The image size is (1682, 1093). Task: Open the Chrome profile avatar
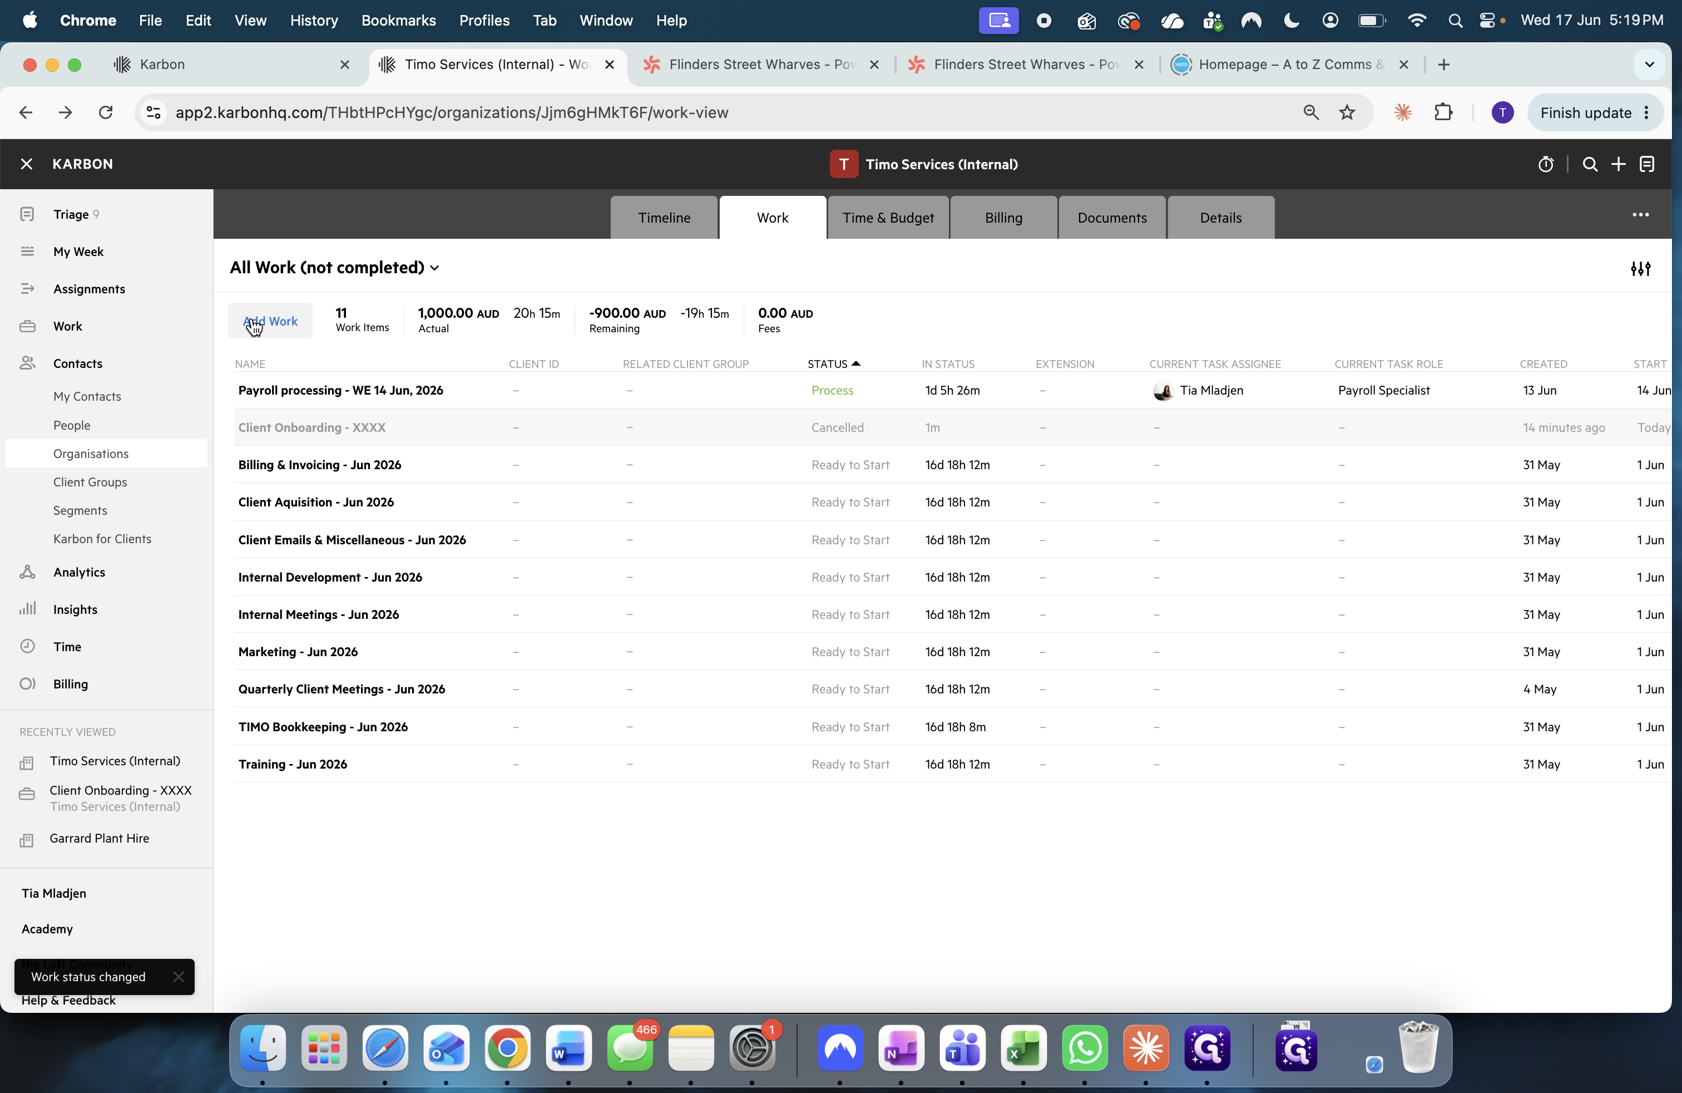[x=1502, y=112]
